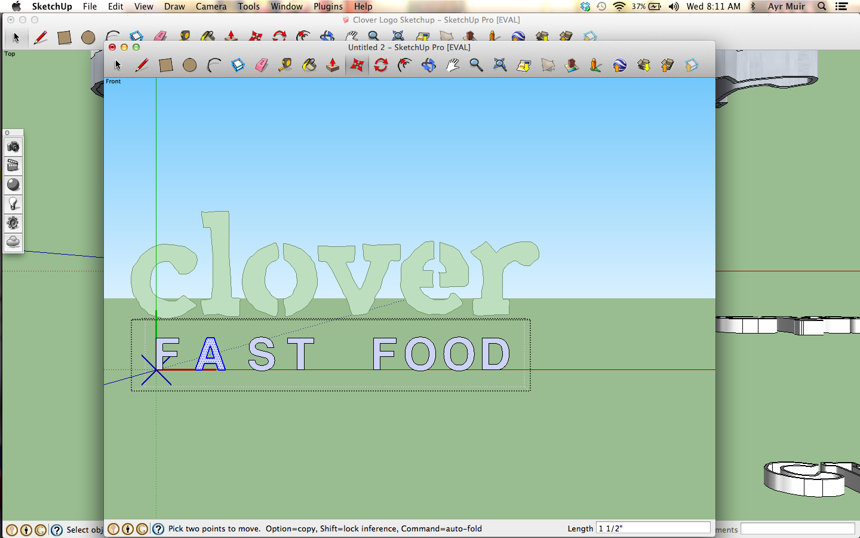Screen dimensions: 860x538
Task: Click the Make Component icon in Untitled 2 toolbar
Action: pyautogui.click(x=238, y=65)
